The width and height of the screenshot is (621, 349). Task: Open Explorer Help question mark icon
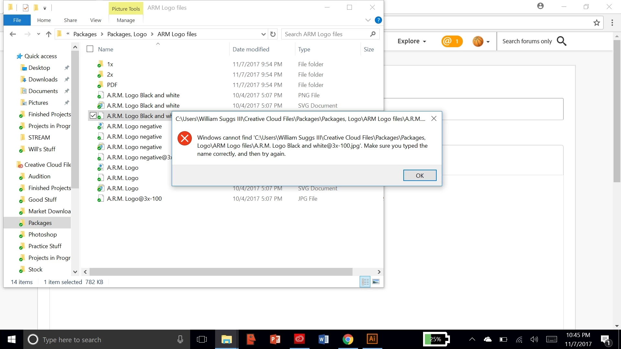[378, 20]
